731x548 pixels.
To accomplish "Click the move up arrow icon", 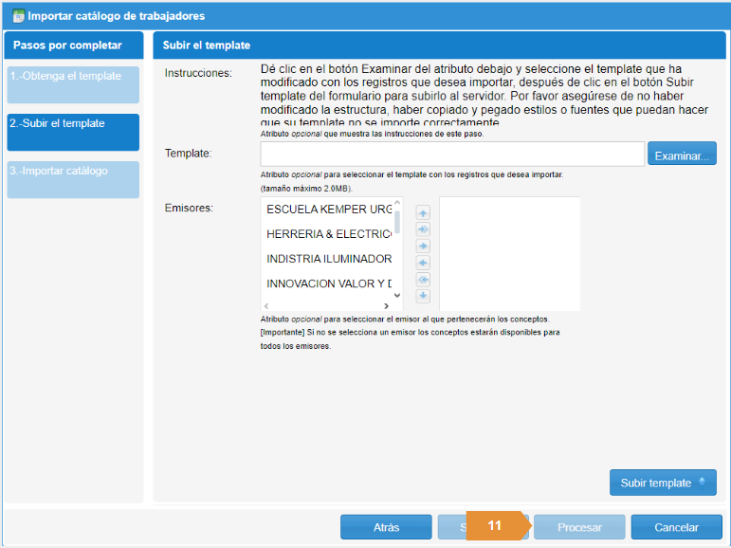I will point(424,212).
